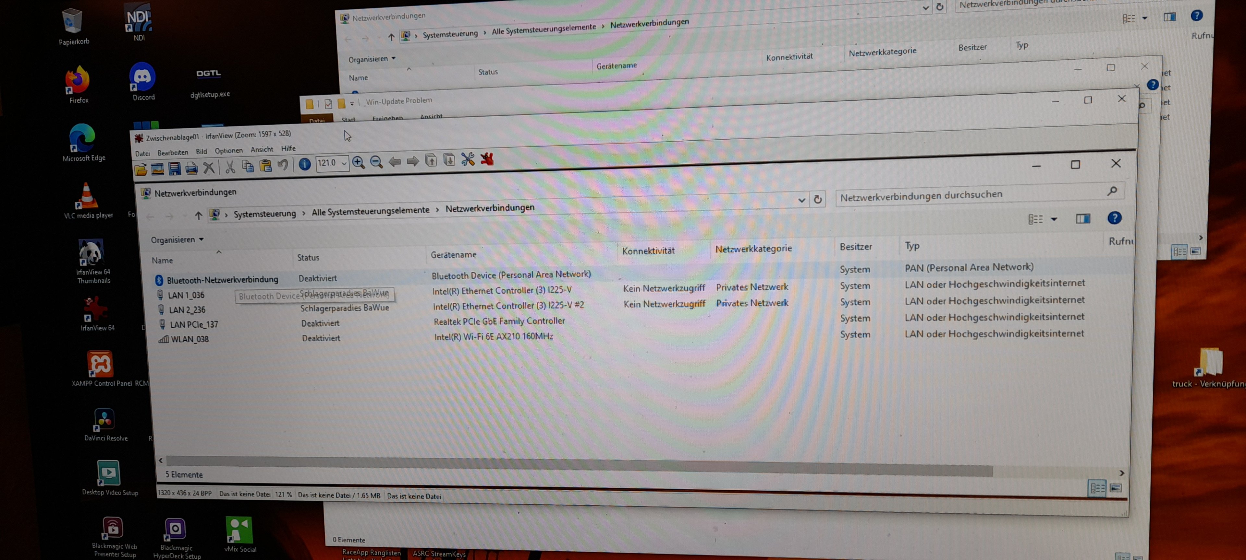Click the IrfanView Open file folder icon

click(x=141, y=169)
